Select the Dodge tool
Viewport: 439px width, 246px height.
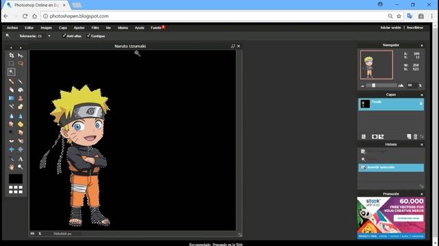(11, 133)
